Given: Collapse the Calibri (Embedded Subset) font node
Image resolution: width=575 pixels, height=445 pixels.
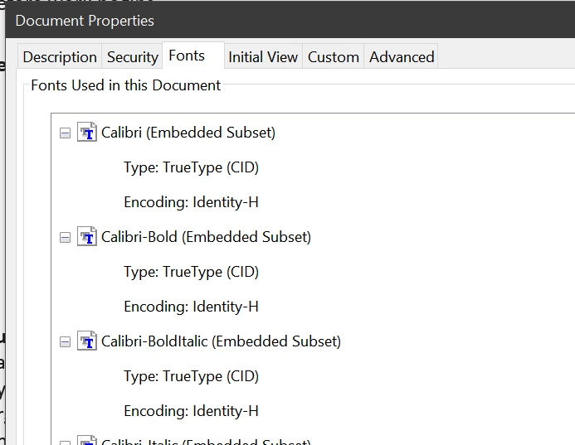Looking at the screenshot, I should [x=65, y=133].
